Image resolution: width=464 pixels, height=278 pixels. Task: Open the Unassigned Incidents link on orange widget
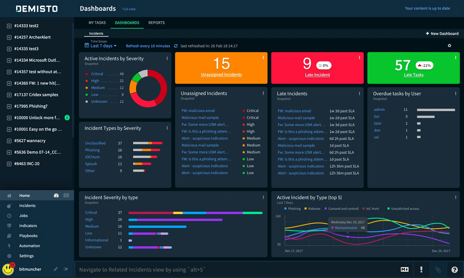click(221, 75)
